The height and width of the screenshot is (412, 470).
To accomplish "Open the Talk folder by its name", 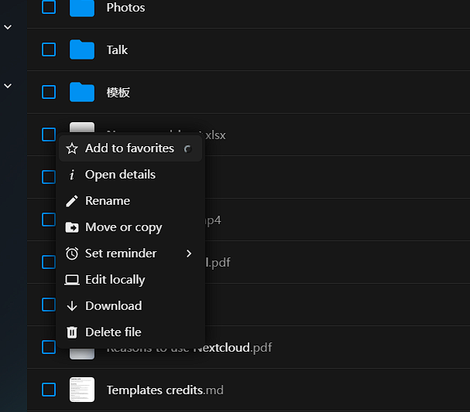I will [x=117, y=50].
